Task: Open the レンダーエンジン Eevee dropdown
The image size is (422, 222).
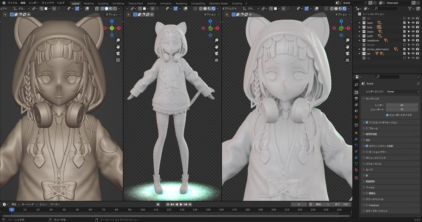Action: 403,92
